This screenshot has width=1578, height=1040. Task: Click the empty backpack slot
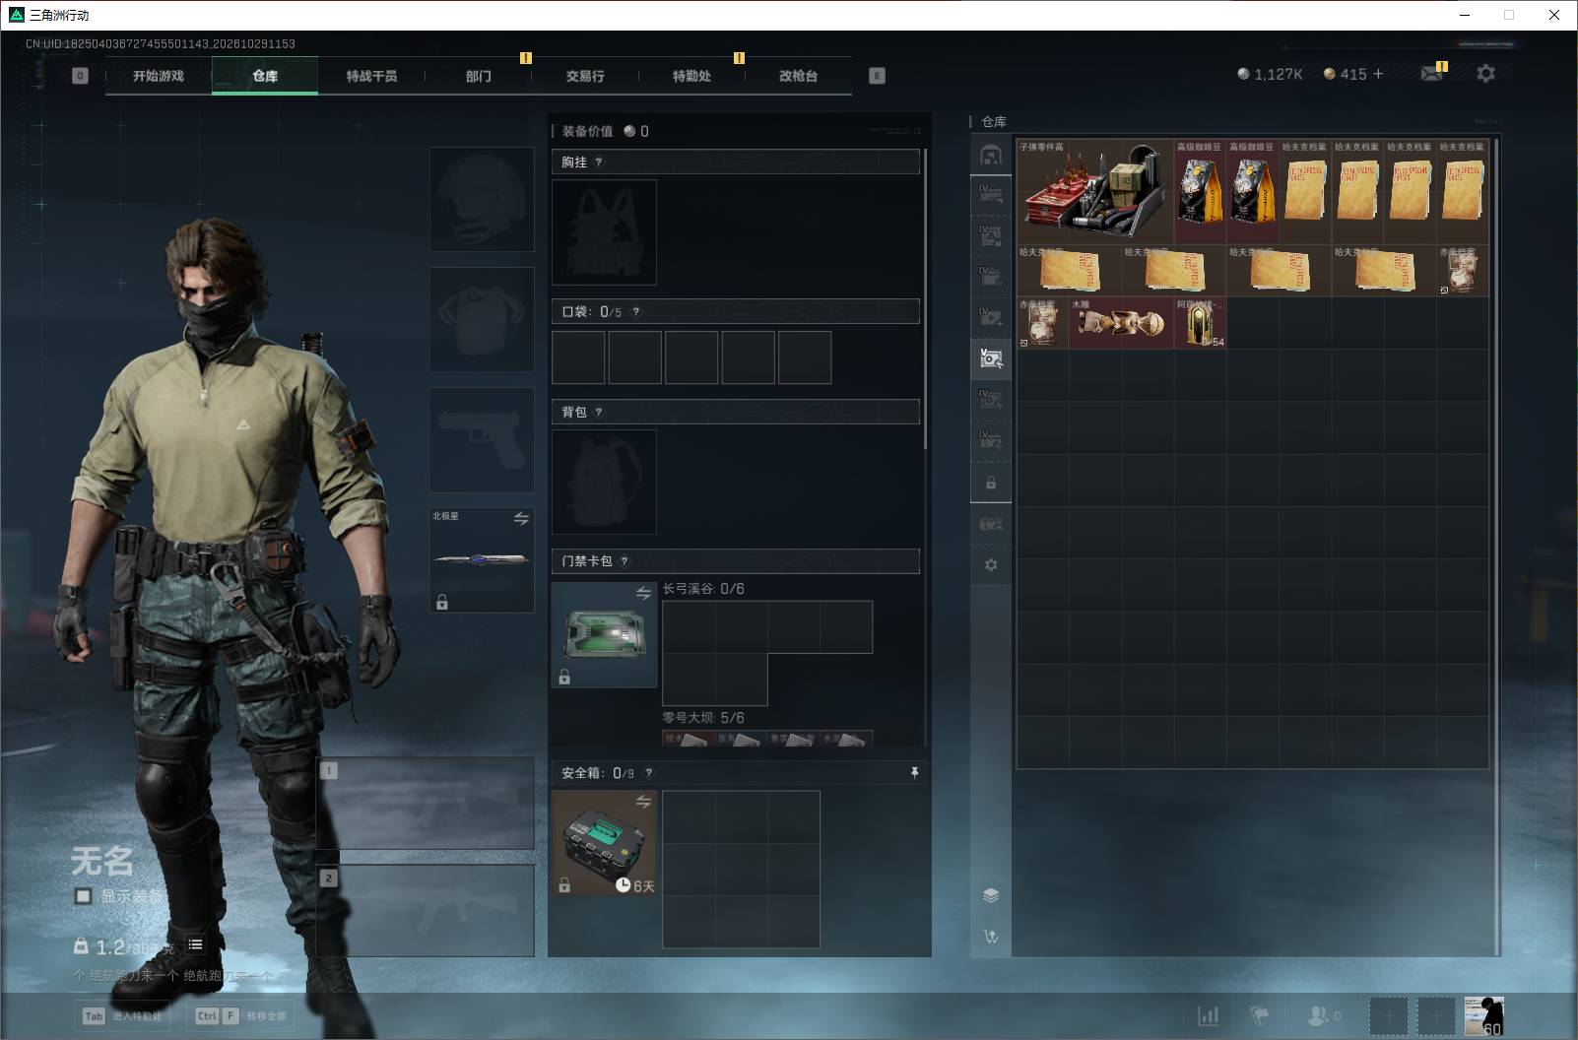click(604, 482)
